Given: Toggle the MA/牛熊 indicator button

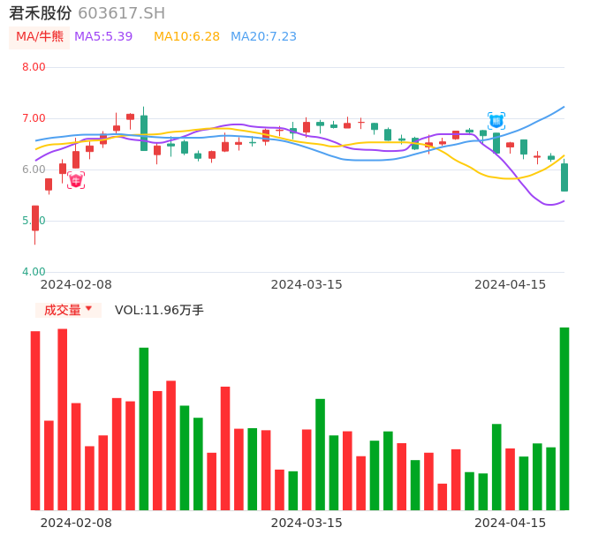Looking at the screenshot, I should (40, 37).
